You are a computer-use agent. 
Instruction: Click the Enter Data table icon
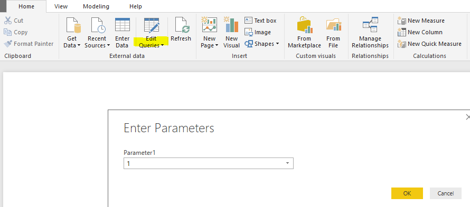[x=123, y=25]
